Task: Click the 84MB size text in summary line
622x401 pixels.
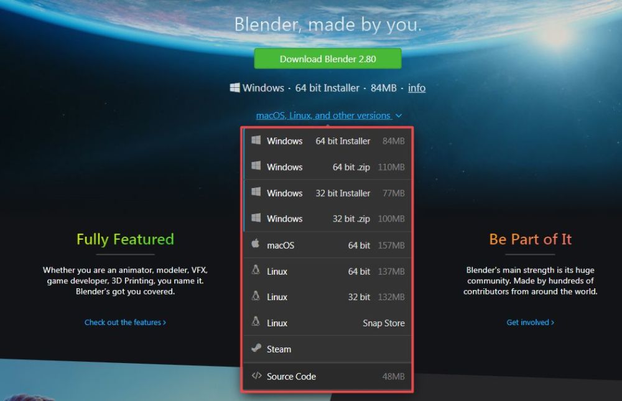Action: 384,88
